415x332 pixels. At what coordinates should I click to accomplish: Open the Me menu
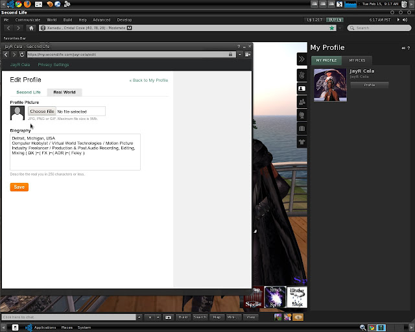coord(6,20)
